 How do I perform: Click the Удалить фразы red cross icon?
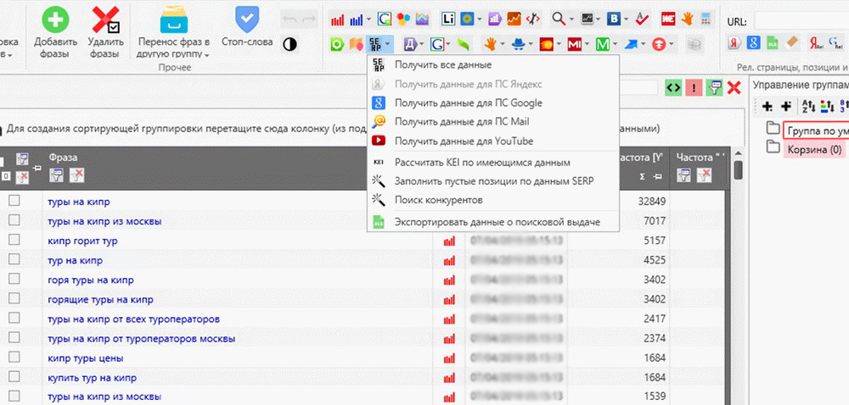[x=105, y=19]
